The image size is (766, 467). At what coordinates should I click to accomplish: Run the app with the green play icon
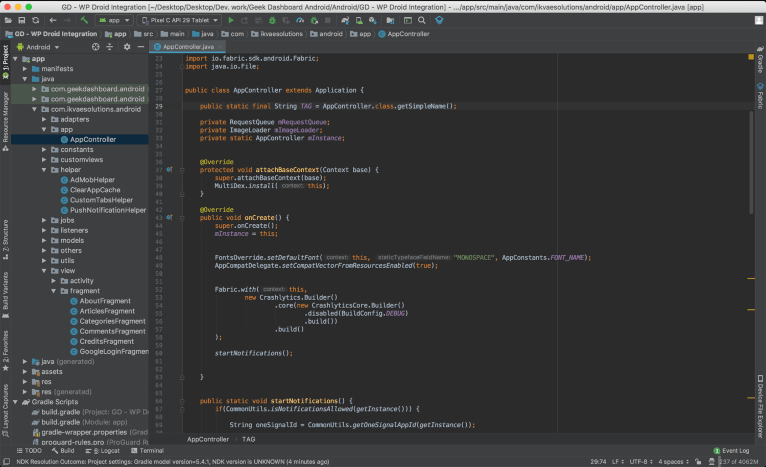(230, 20)
